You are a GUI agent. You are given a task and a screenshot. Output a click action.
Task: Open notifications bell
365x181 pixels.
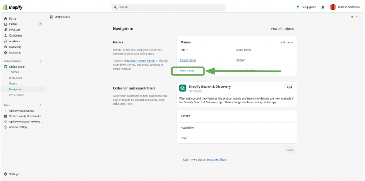coord(323,7)
